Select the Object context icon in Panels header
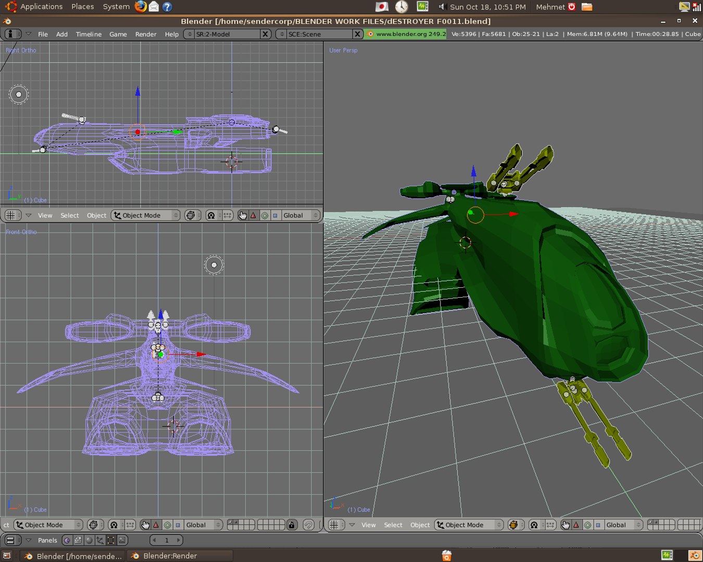 tap(99, 540)
